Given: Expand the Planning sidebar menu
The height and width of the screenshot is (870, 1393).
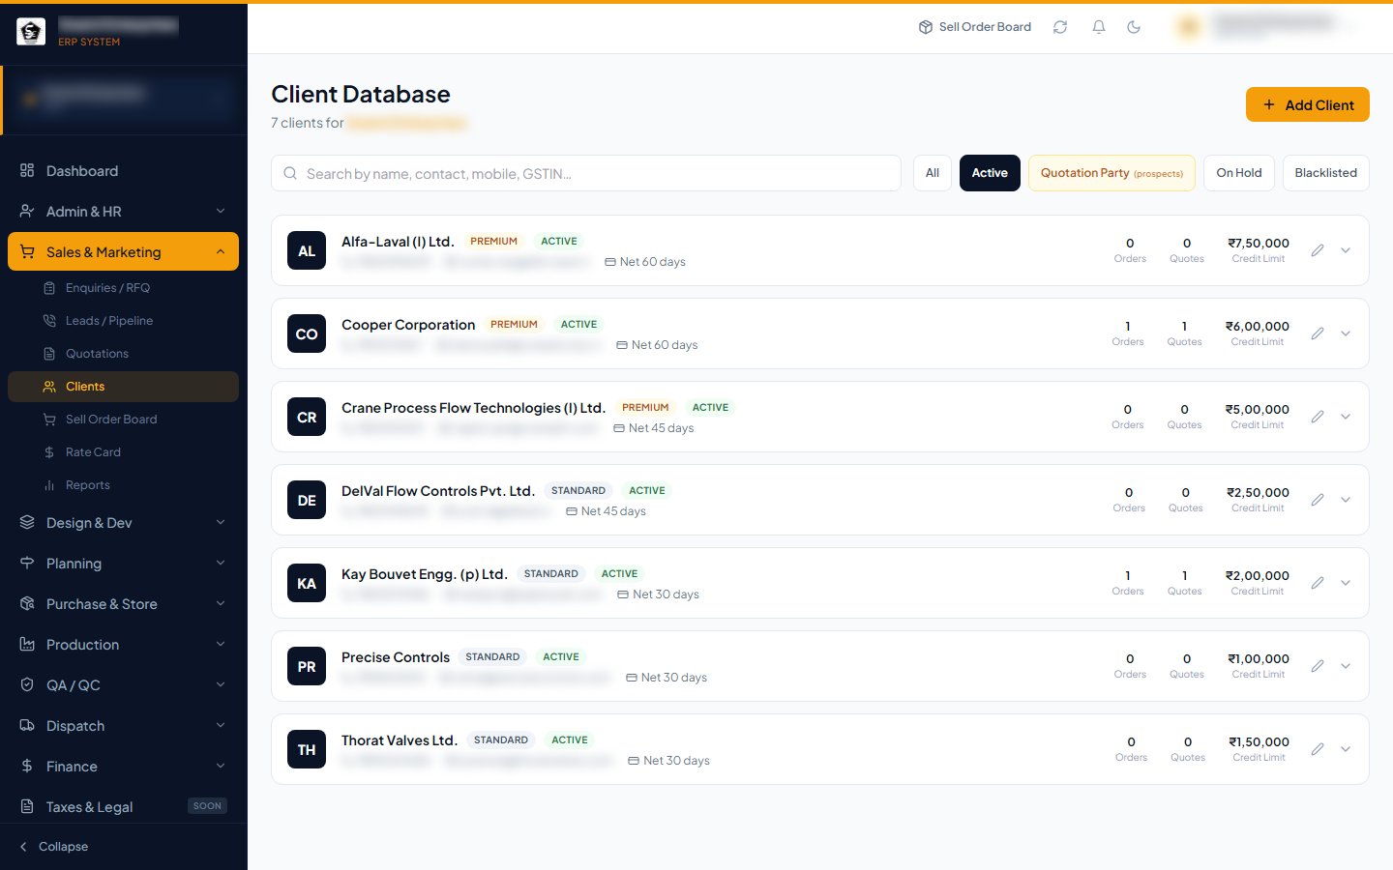Looking at the screenshot, I should pyautogui.click(x=123, y=563).
